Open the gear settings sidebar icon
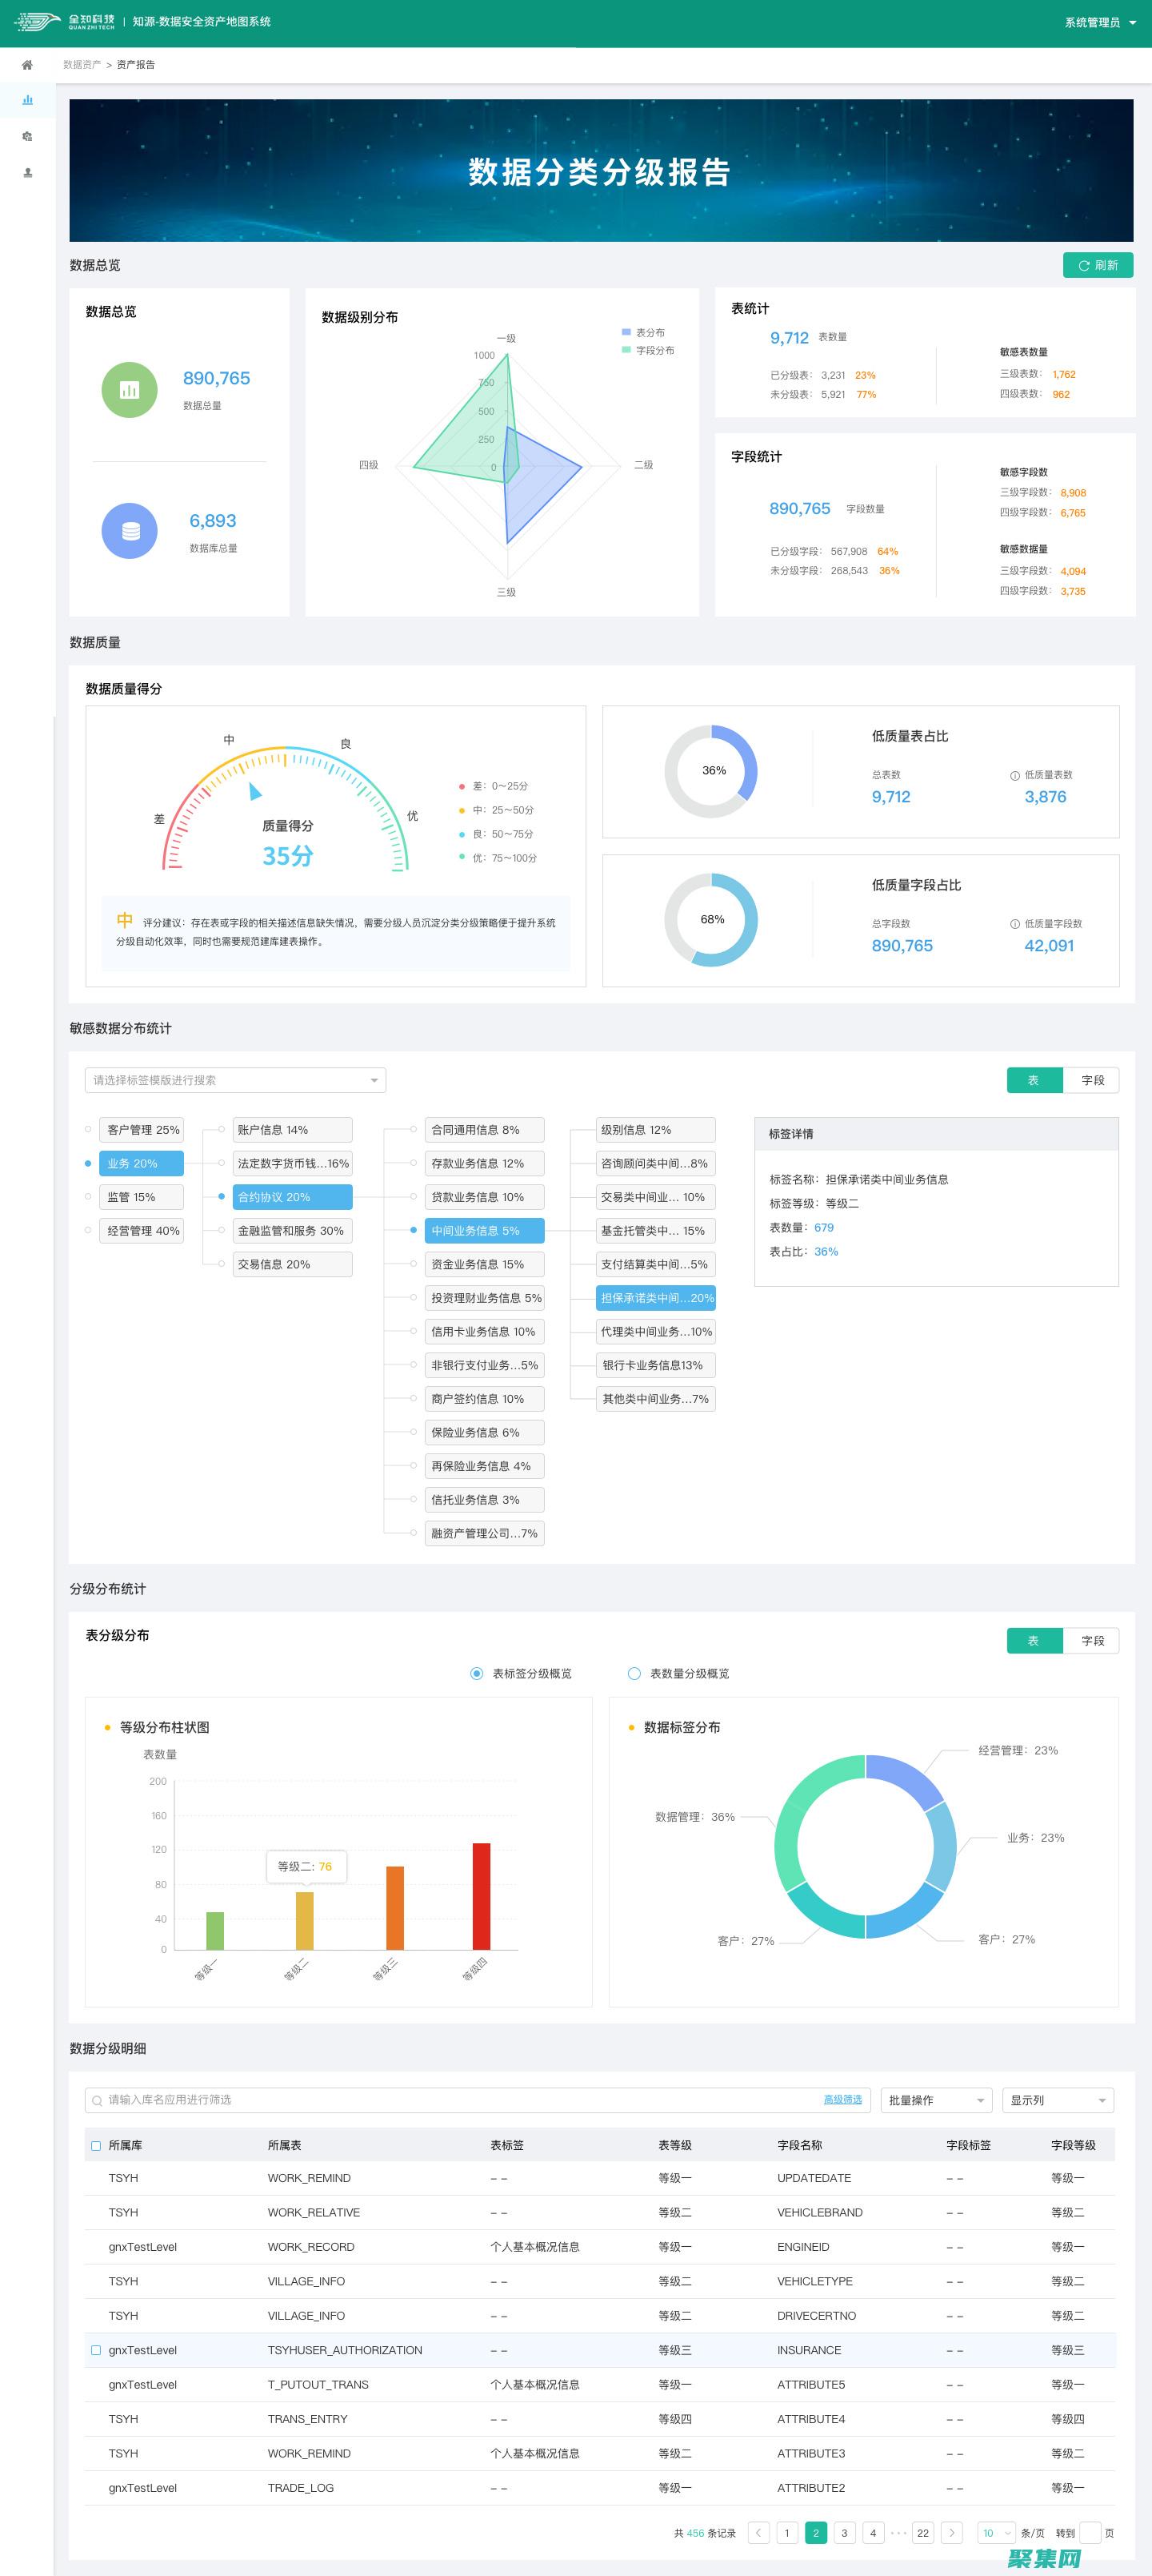Image resolution: width=1152 pixels, height=2576 pixels. (x=27, y=136)
